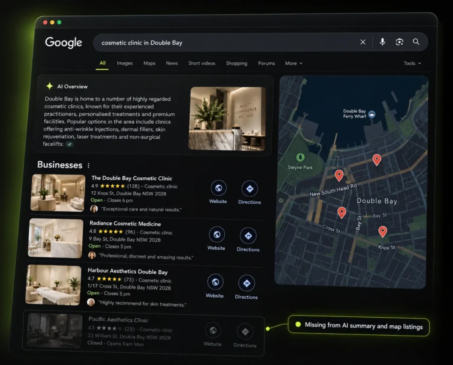Select the All results tab
453x365 pixels.
click(x=103, y=63)
